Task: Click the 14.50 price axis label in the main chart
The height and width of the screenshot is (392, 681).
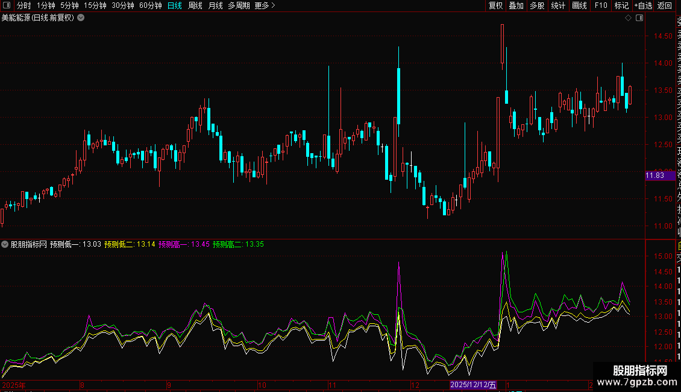Action: 663,36
